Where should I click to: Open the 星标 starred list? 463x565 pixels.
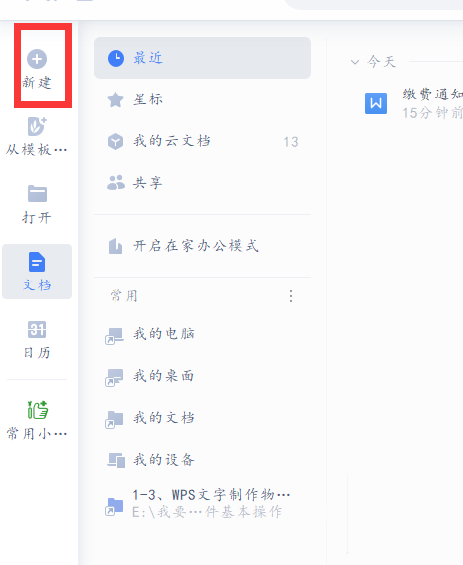202,99
